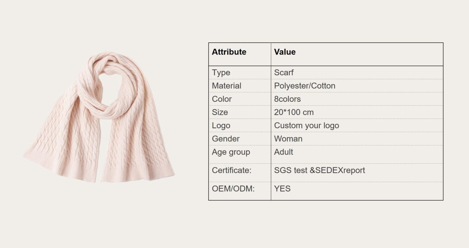Screen dimensions: 469x248
Task: Click the OEM/ODM attribute label
Action: [x=233, y=189]
